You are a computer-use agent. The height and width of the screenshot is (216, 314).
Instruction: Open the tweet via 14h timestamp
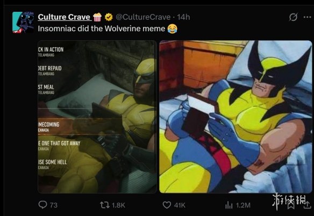[183, 17]
